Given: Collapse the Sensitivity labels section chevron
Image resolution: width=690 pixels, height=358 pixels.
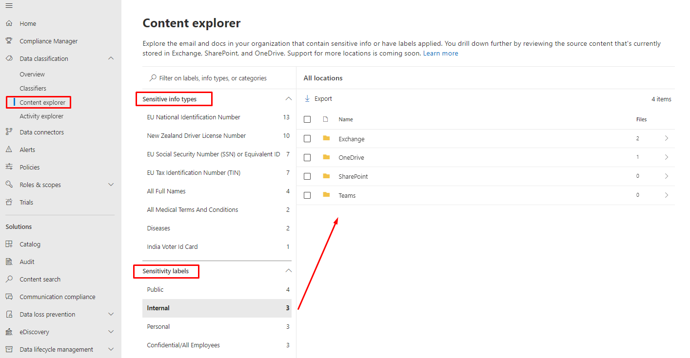Looking at the screenshot, I should pos(288,271).
